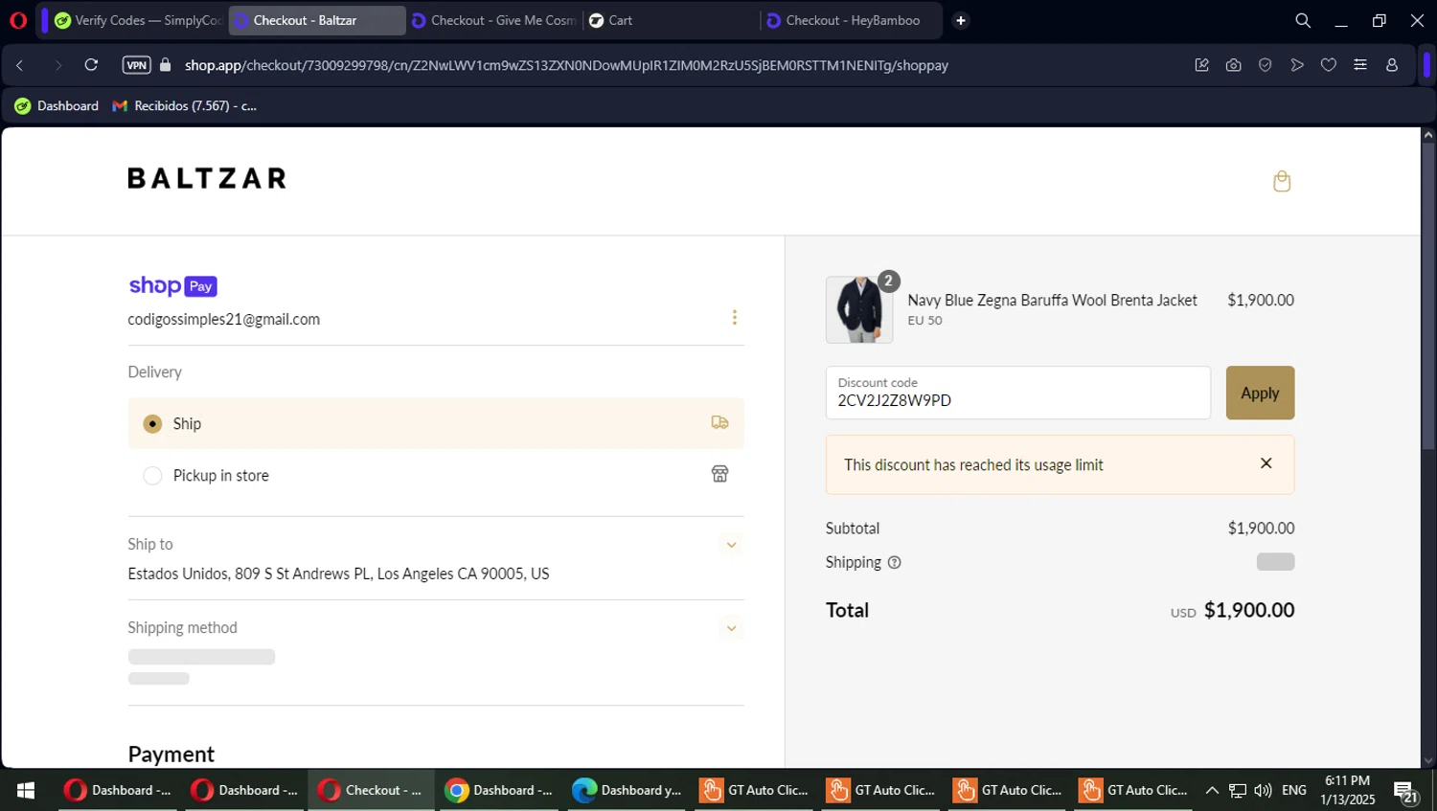
Task: Click the codigossimples21@gmail.com email text
Action: click(x=224, y=319)
